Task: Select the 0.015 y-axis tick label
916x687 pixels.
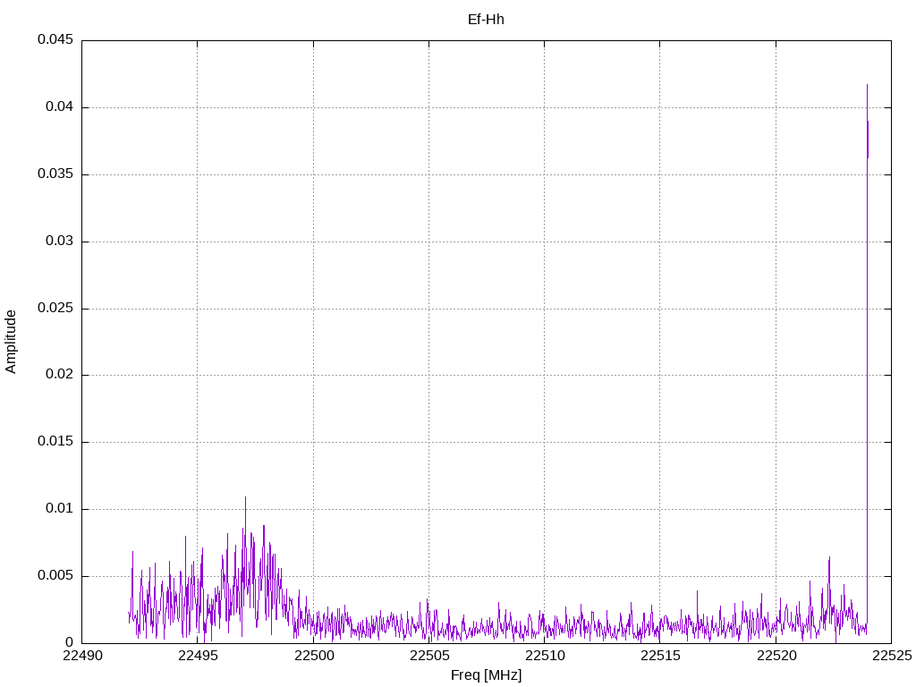Action: (55, 442)
